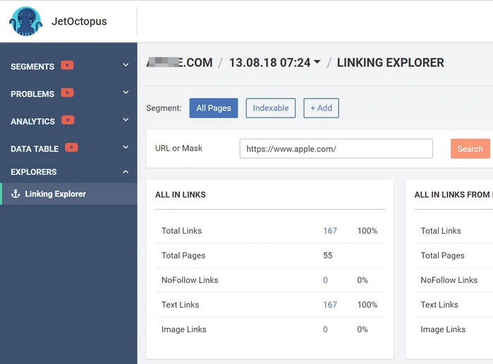Viewport: 493px width, 364px height.
Task: Switch to the Indexable segment
Action: click(x=270, y=108)
